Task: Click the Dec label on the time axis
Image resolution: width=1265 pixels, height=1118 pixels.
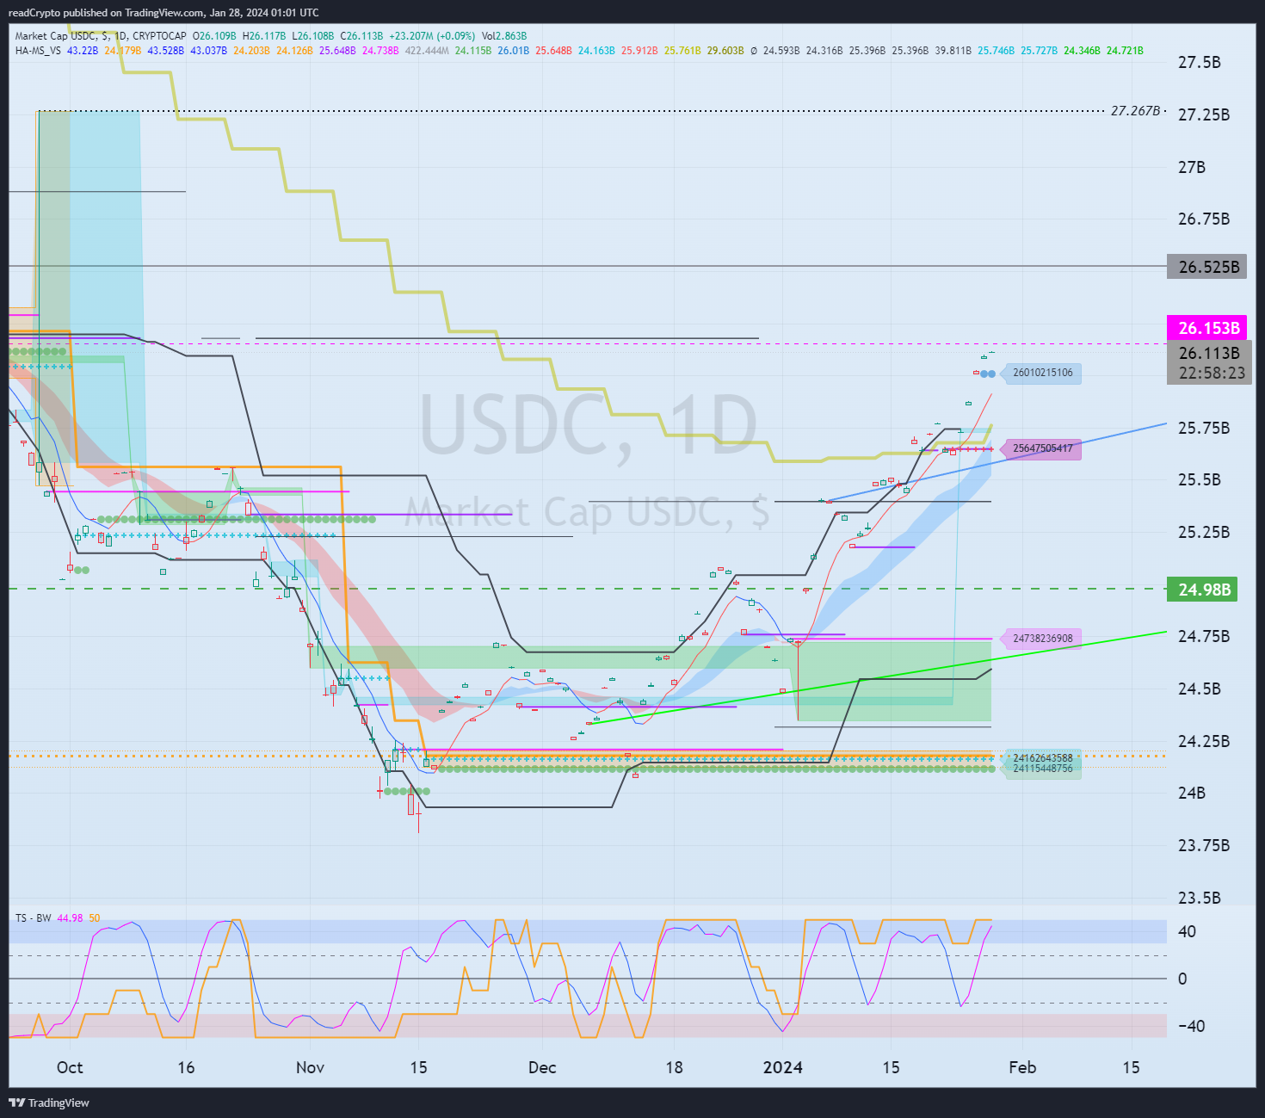Action: (542, 1067)
